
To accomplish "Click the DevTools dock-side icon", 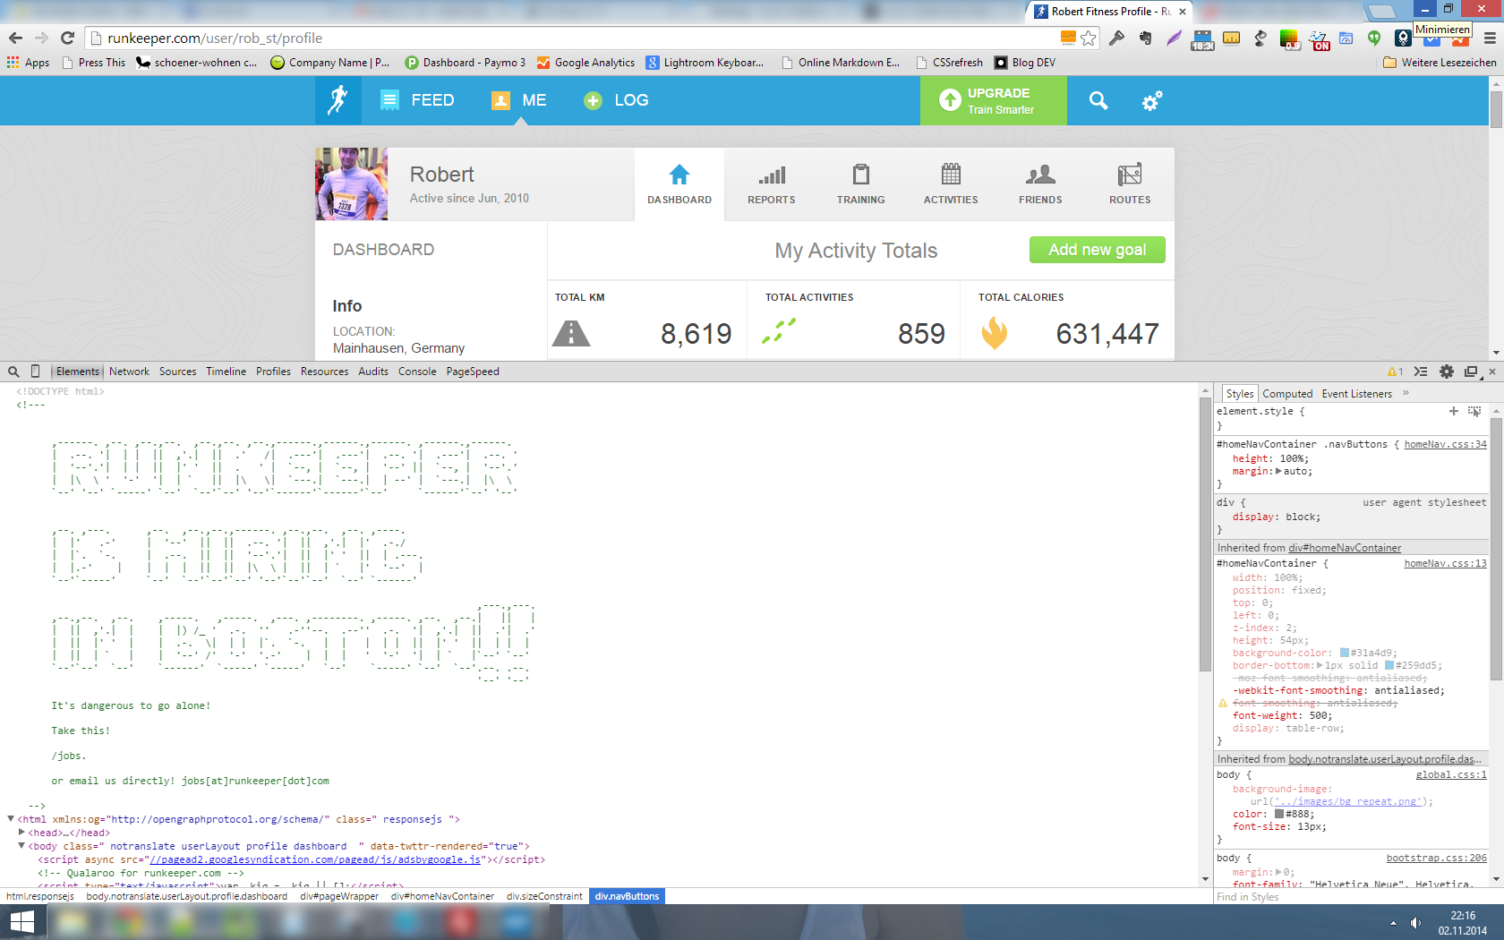I will click(x=1471, y=372).
